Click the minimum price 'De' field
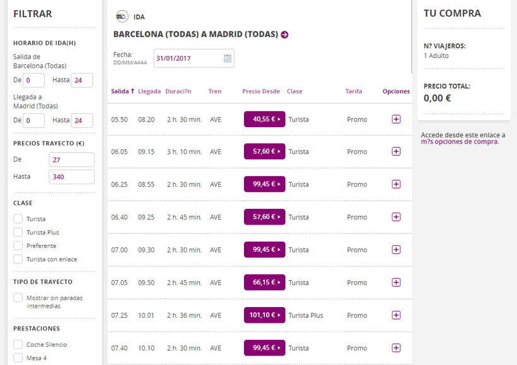 coord(71,160)
